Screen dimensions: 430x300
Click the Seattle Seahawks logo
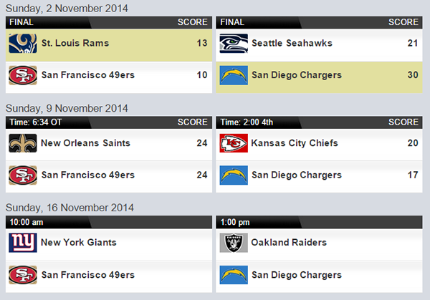coord(234,44)
